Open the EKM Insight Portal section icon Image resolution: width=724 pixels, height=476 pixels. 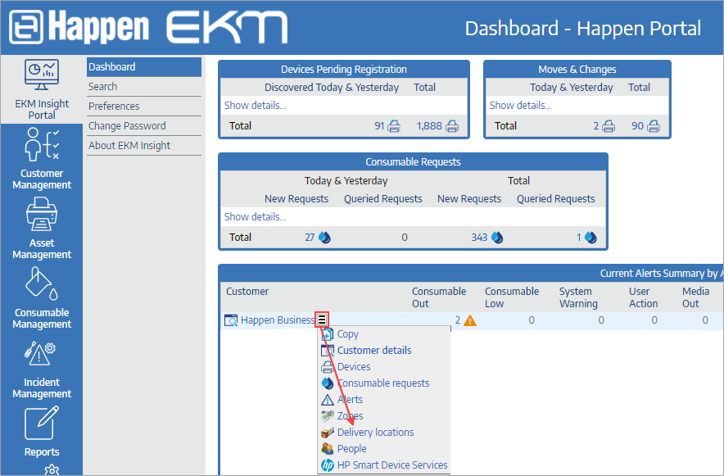coord(42,75)
